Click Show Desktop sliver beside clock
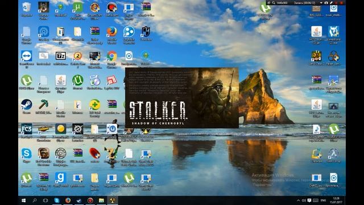 coord(345,200)
